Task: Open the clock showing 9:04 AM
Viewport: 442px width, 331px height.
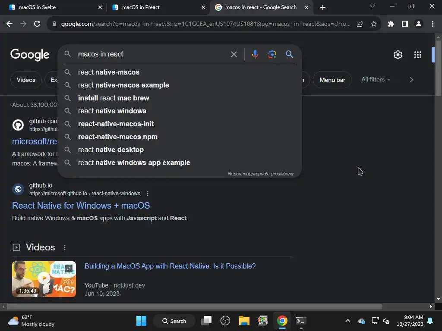Action: point(410,321)
